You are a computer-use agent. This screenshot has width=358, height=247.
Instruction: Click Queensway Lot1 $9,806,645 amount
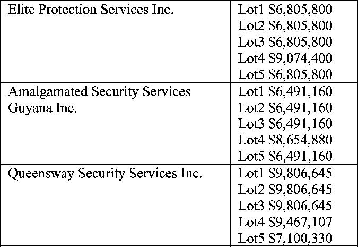pyautogui.click(x=285, y=173)
